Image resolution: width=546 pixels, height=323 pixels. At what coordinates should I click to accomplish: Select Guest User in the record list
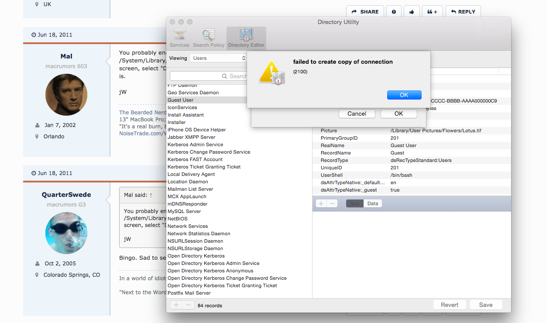(207, 100)
